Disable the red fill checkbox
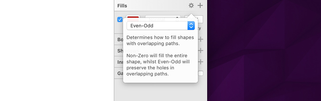This screenshot has height=101, width=321. click(x=120, y=19)
